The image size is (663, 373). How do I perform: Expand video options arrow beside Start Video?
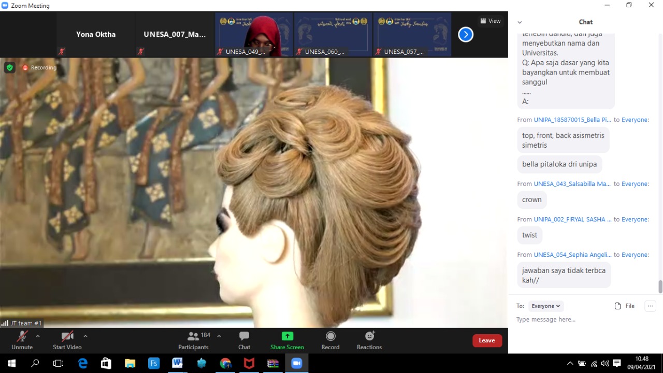(x=85, y=336)
